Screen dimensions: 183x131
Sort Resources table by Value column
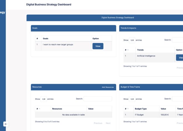point(99,109)
